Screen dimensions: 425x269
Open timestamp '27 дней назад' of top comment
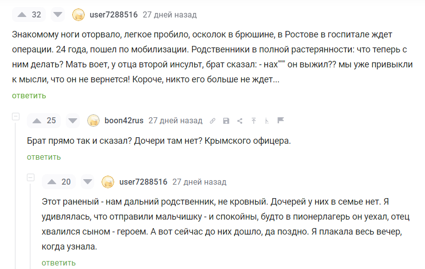pyautogui.click(x=169, y=15)
